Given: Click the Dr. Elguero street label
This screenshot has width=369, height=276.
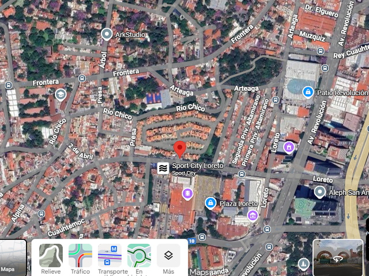Looking at the screenshot, I should click(322, 11).
